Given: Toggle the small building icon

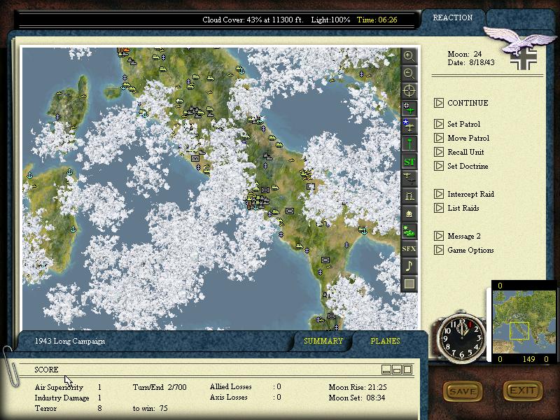Looking at the screenshot, I should coord(409,214).
